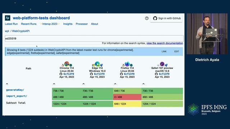The height and width of the screenshot is (129, 230).
Task: Open the Latest Run tab
Action: (11, 24)
